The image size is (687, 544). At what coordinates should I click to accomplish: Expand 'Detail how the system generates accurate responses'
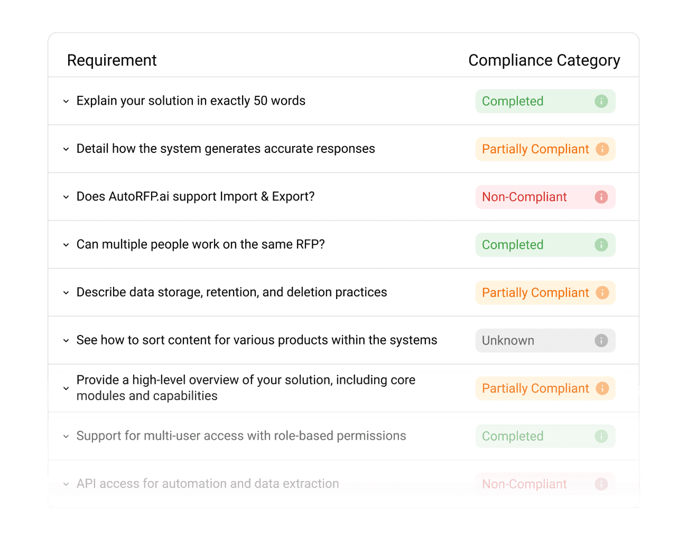(66, 149)
